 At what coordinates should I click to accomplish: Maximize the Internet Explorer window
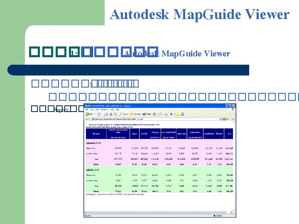click(x=230, y=106)
